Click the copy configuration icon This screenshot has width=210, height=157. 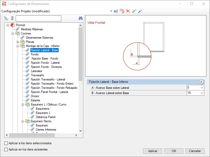pos(122,11)
